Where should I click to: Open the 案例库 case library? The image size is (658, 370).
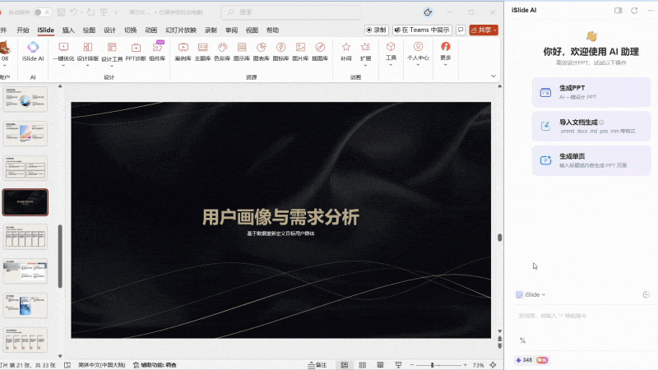pyautogui.click(x=183, y=51)
